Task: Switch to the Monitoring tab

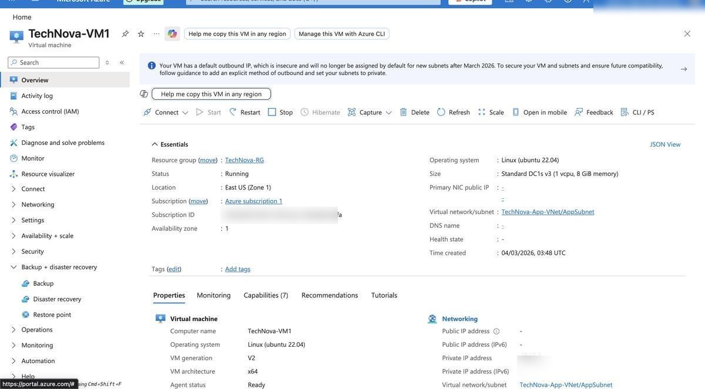Action: [x=214, y=295]
